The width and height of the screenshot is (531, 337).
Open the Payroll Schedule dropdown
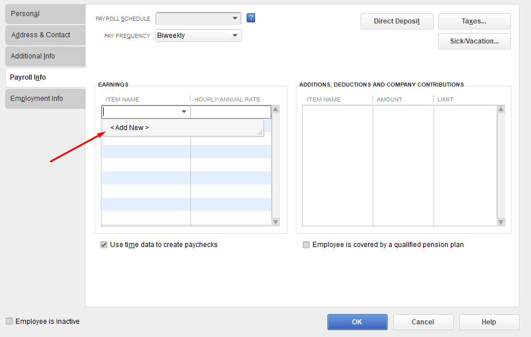(x=235, y=18)
